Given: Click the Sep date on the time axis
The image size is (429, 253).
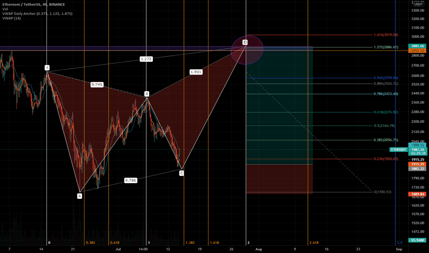Looking at the screenshot, I should [x=399, y=249].
